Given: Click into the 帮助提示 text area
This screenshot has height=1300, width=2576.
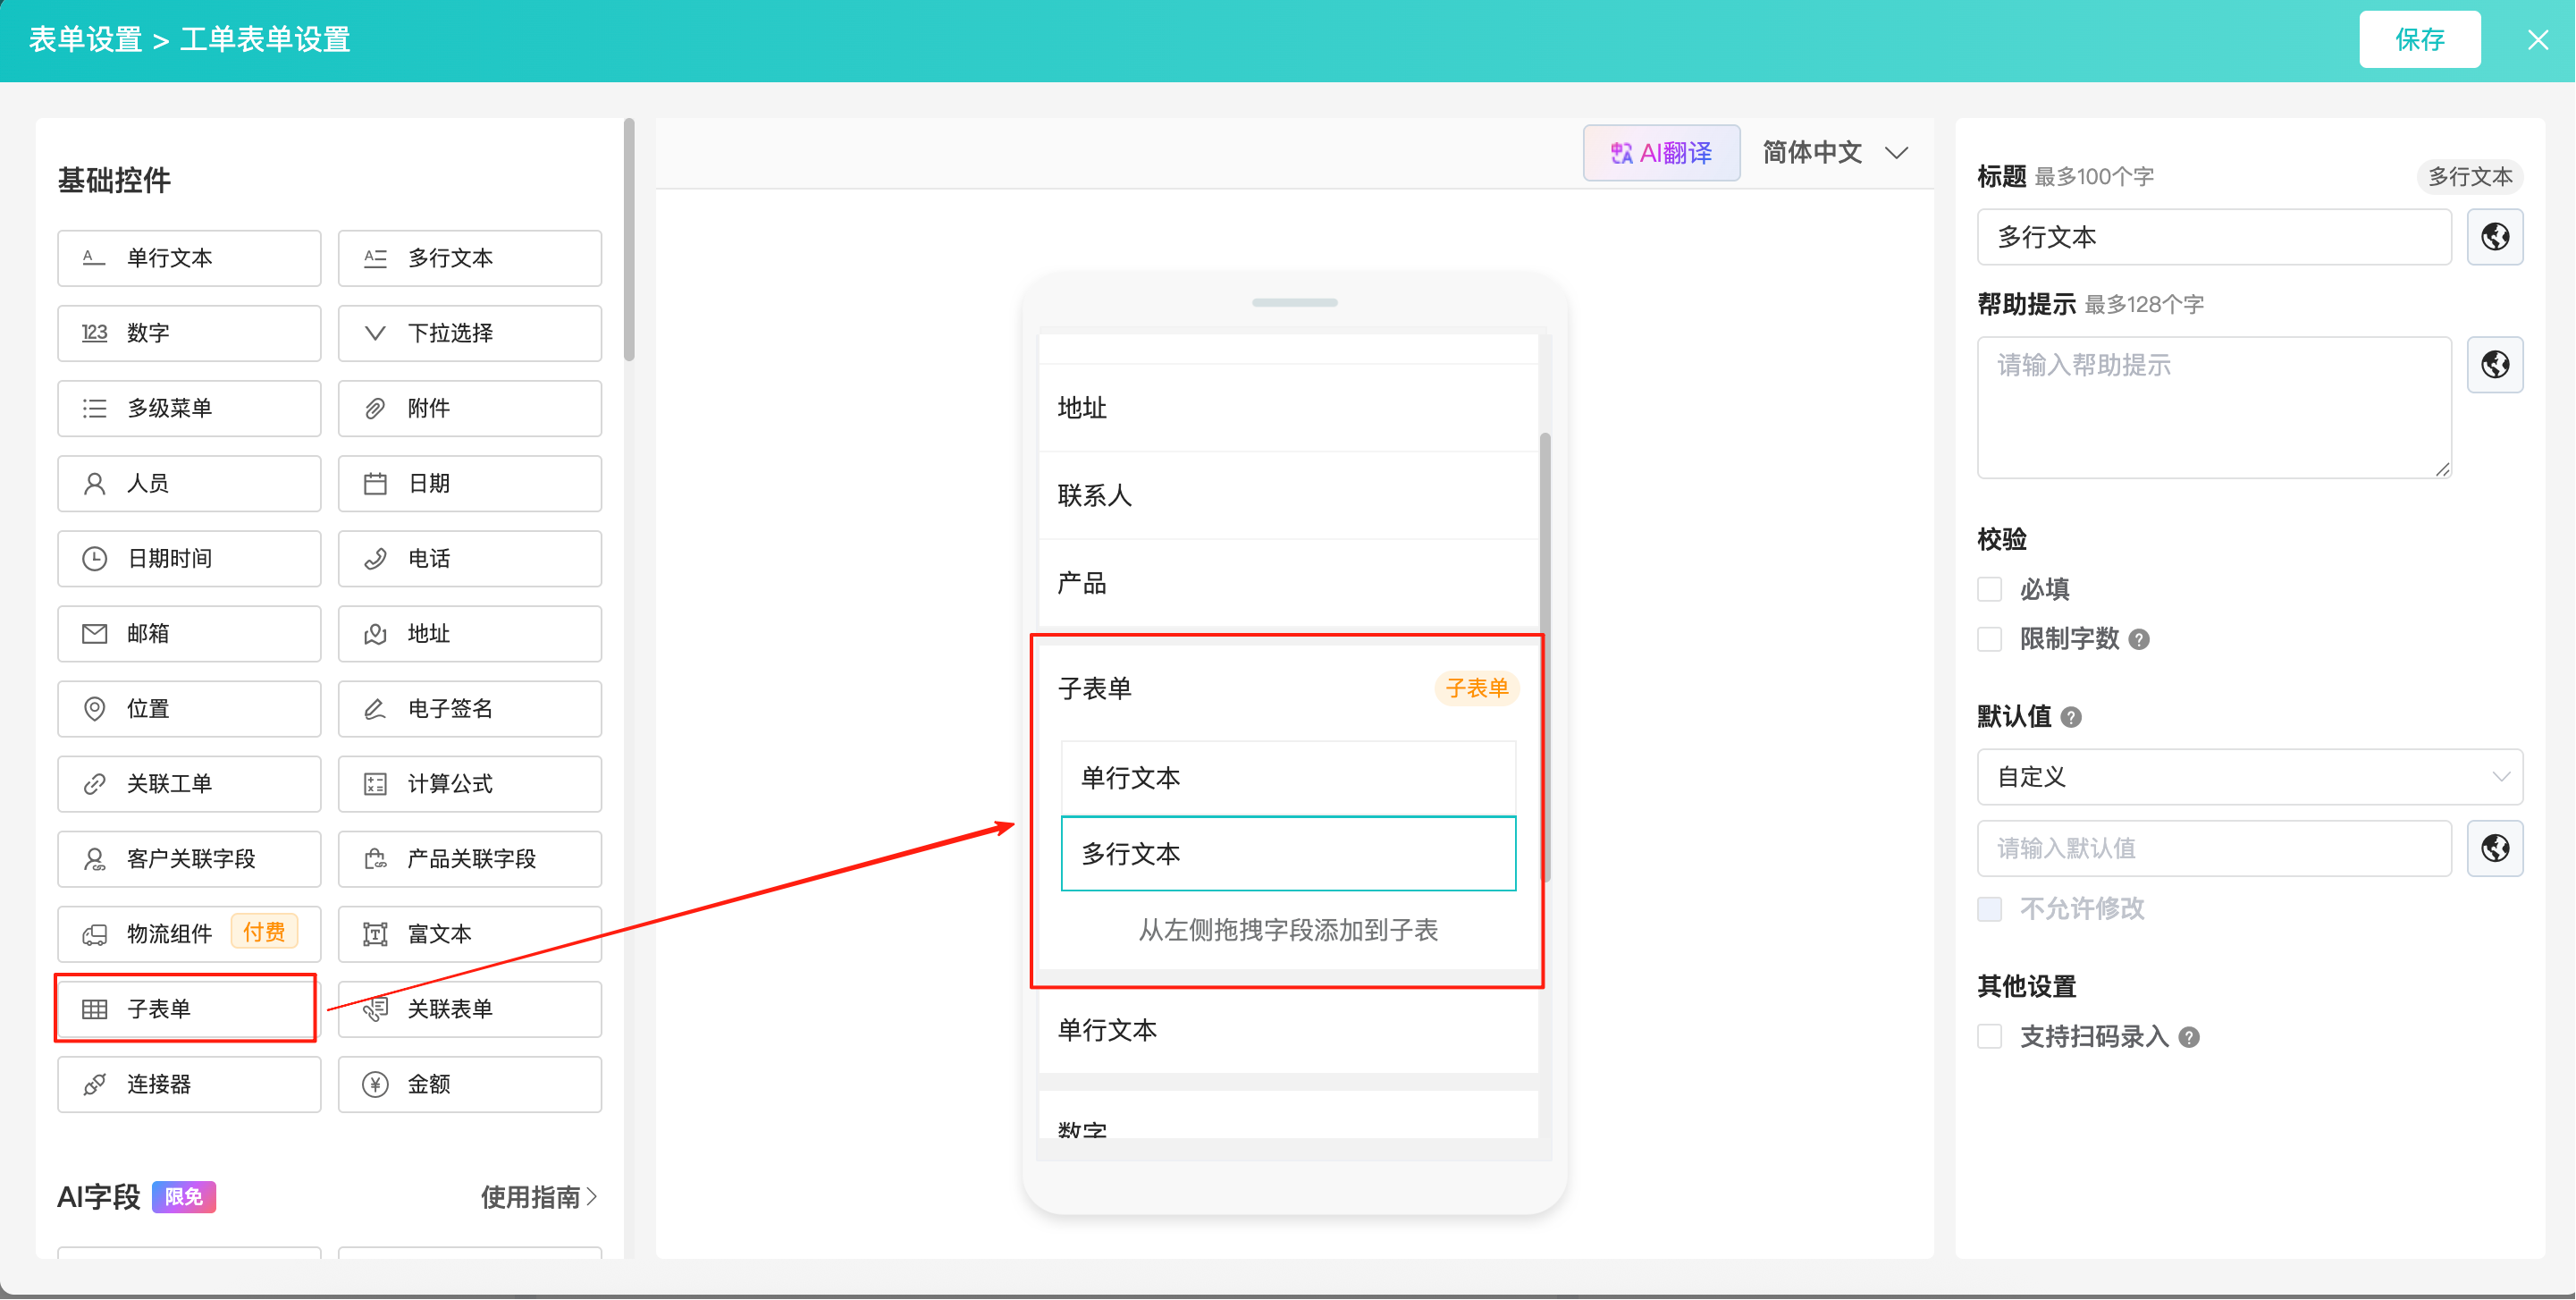Looking at the screenshot, I should (x=2213, y=407).
